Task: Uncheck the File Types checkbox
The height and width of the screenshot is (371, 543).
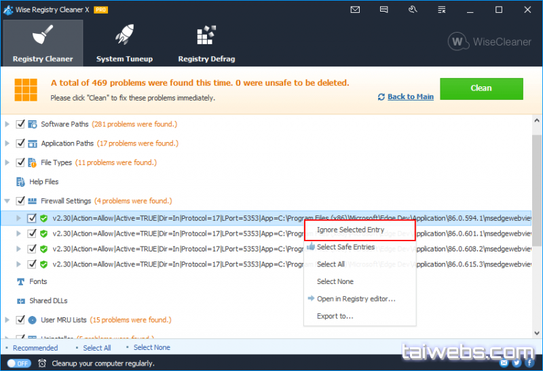Action: [20, 162]
